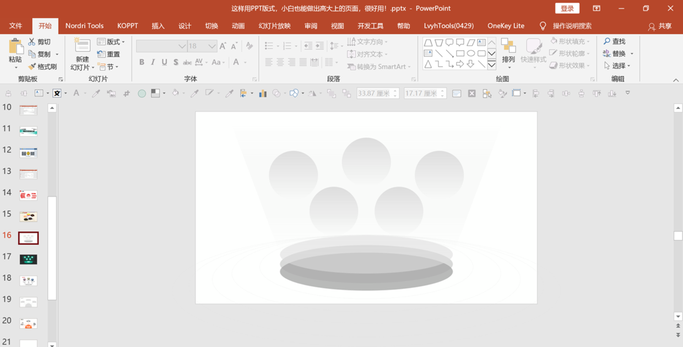Toggle bold formatting button

pyautogui.click(x=142, y=62)
